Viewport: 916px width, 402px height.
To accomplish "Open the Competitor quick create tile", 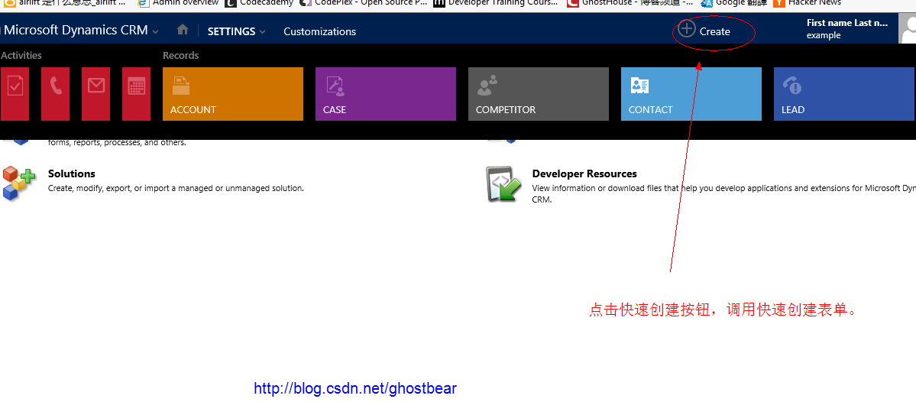I will pos(539,93).
